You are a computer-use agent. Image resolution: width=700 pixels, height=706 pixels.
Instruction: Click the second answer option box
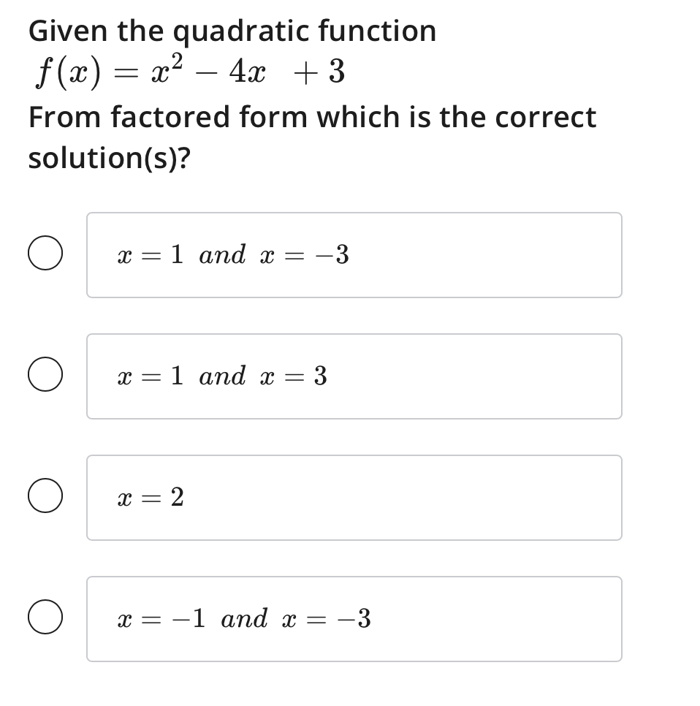coord(354,376)
